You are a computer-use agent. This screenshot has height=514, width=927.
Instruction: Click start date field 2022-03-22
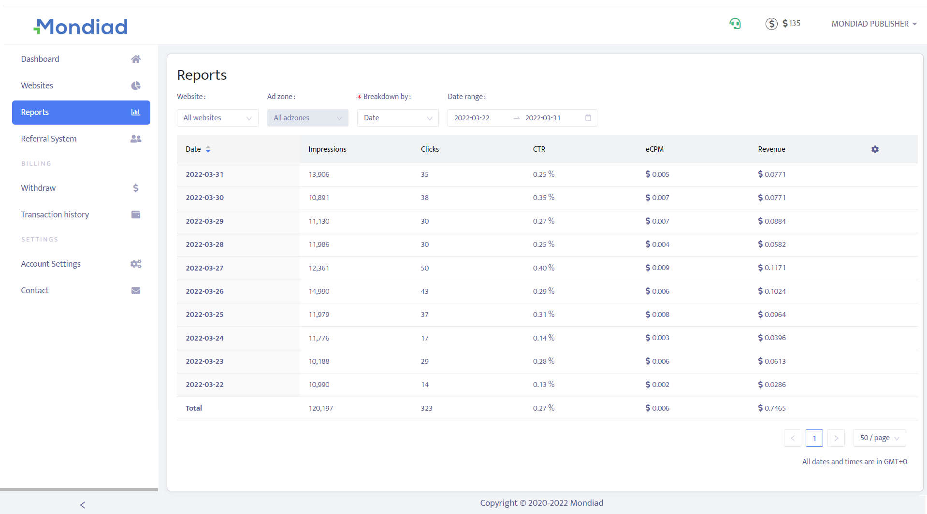tap(472, 118)
